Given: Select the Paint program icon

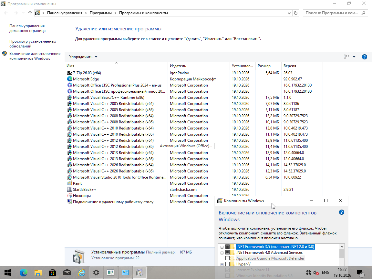Looking at the screenshot, I should (69, 183).
